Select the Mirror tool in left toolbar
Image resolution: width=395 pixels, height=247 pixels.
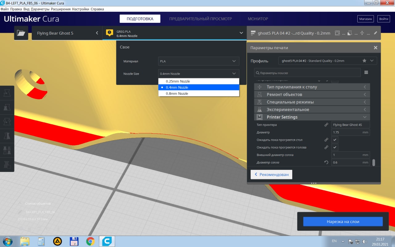click(7, 136)
